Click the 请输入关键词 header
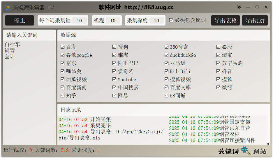The width and height of the screenshot is (273, 158). tap(22, 35)
